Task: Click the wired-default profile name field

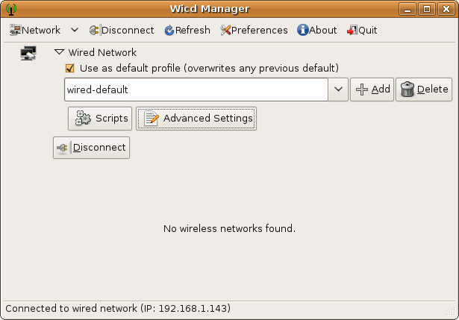Action: pyautogui.click(x=196, y=90)
